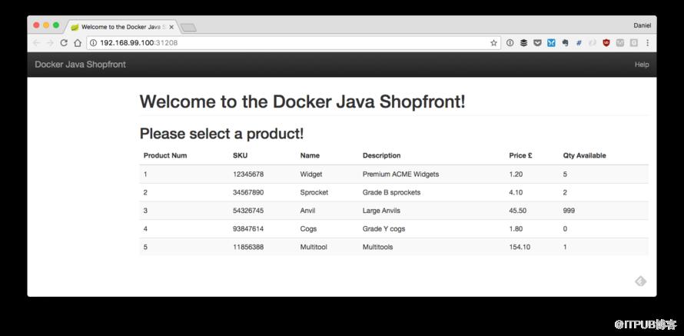Save page with the Pocket extension icon
Viewport: 684px width, 336px height.
pos(537,43)
